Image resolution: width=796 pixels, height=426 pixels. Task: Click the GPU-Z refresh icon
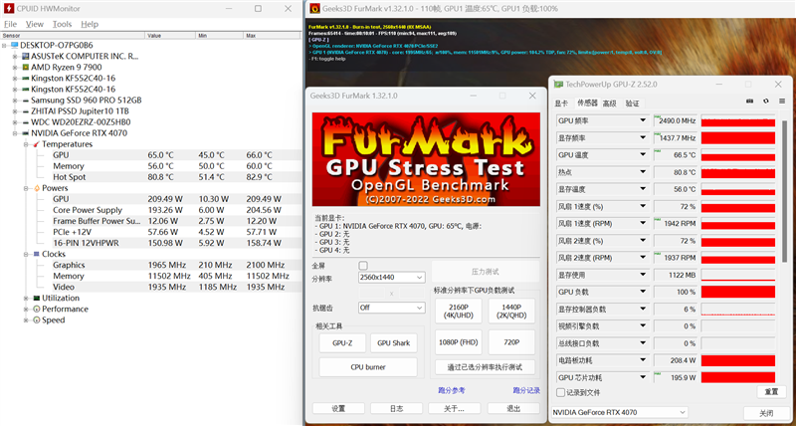coord(765,102)
